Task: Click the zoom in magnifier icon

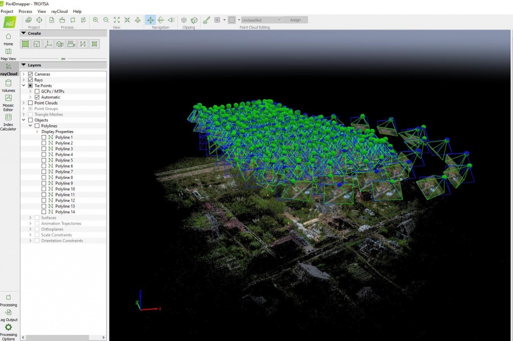Action: [96, 20]
